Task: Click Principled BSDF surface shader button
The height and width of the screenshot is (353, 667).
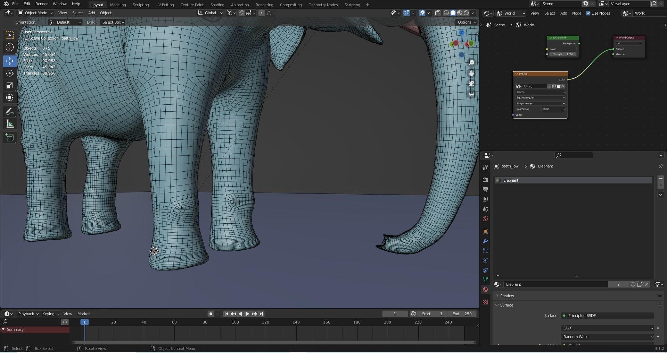Action: [608, 316]
